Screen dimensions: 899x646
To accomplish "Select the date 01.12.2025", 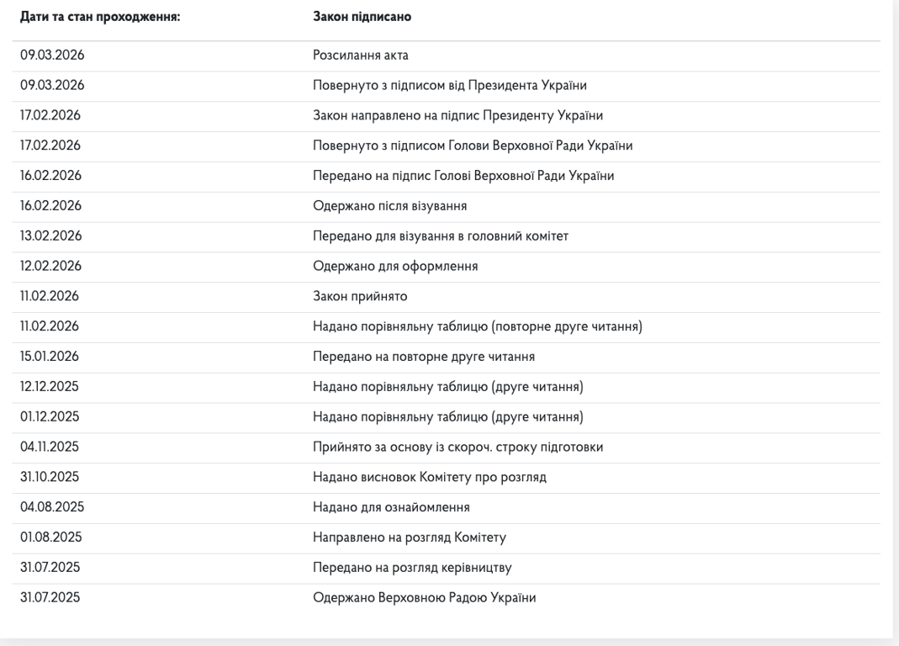I will (49, 417).
